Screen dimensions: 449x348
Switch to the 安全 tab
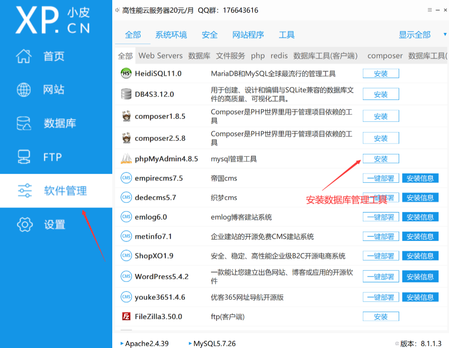[210, 35]
